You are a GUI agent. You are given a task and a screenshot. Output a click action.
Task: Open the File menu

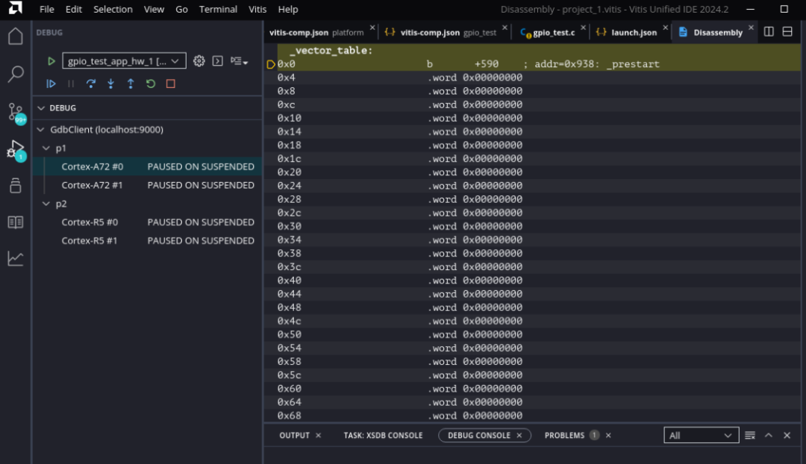pos(47,9)
